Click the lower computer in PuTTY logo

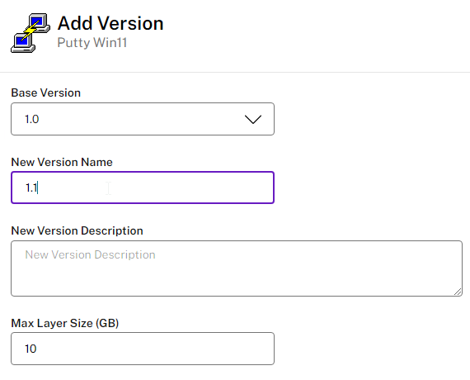pos(23,43)
